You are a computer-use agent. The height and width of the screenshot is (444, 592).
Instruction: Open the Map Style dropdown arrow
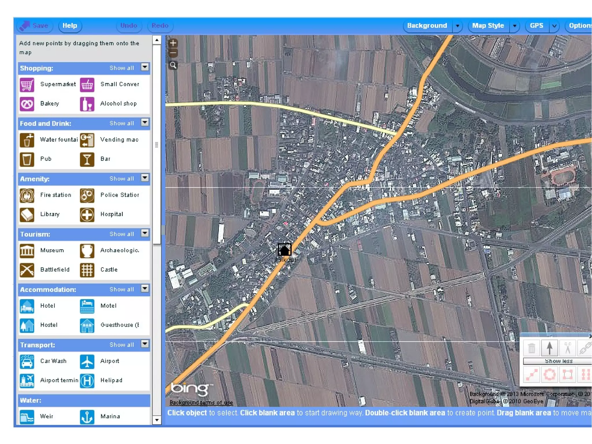tap(515, 26)
